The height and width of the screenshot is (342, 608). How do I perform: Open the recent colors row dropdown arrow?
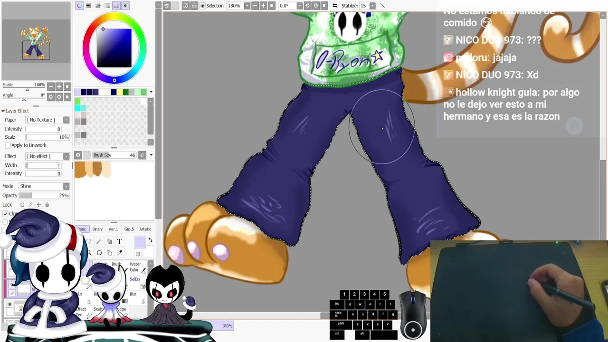click(151, 92)
